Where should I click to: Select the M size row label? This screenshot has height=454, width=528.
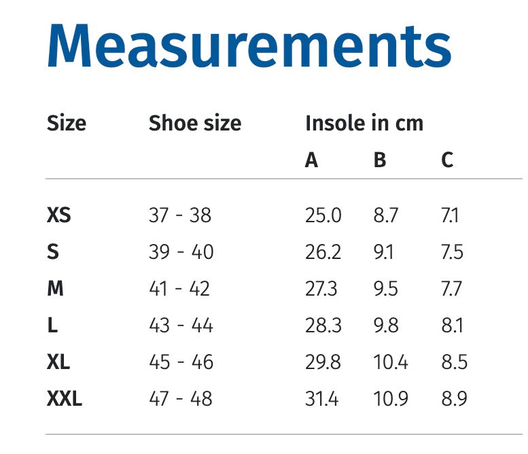coord(55,289)
